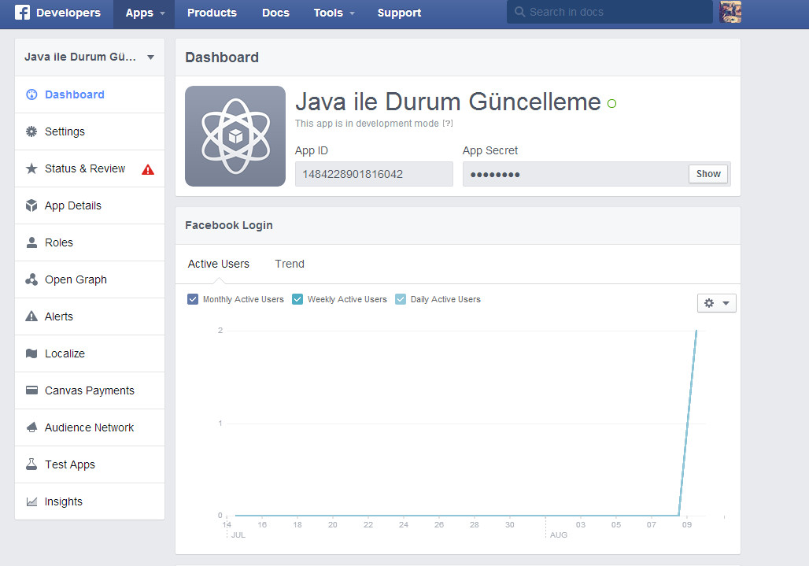The image size is (809, 566).
Task: Click the Localize flag icon
Action: pos(31,353)
